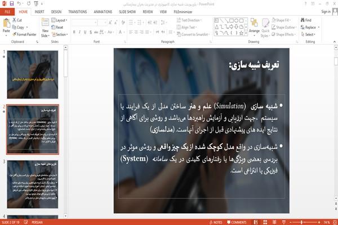Switch to Normal view icon in status bar
338x225 pixels.
pos(256,222)
